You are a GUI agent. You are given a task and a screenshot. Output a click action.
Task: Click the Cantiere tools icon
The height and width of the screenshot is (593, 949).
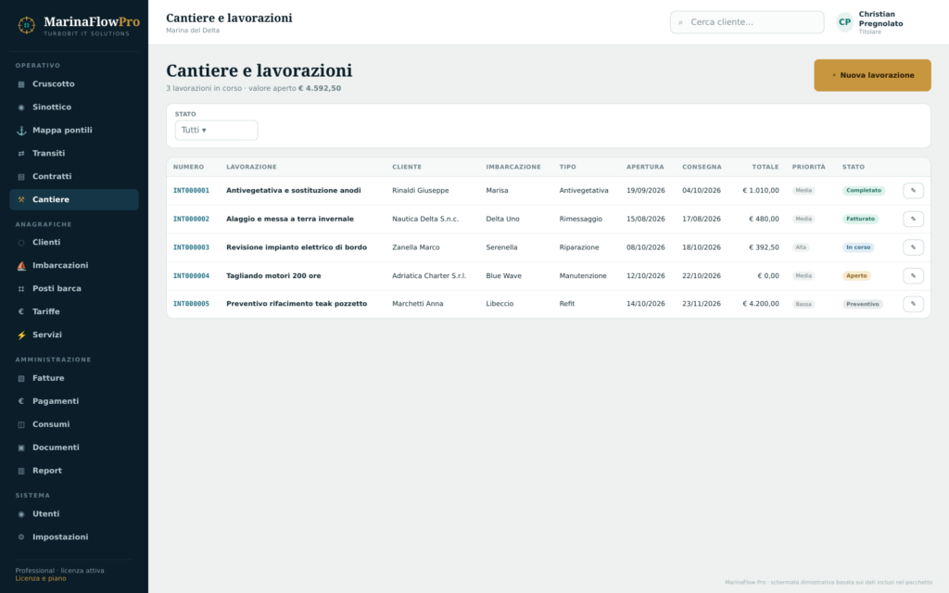click(x=21, y=200)
